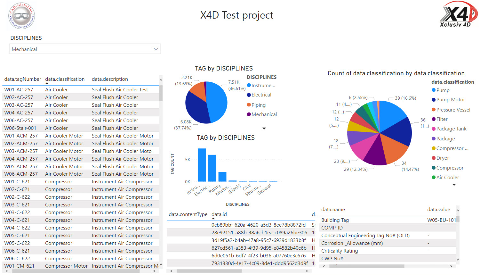Sort by data.id column header
This screenshot has height=275, width=480.
click(219, 214)
